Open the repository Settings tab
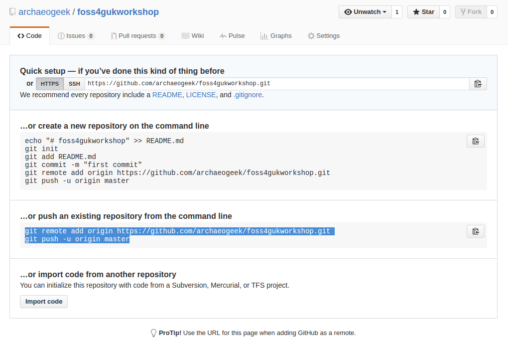The image size is (508, 342). click(324, 36)
